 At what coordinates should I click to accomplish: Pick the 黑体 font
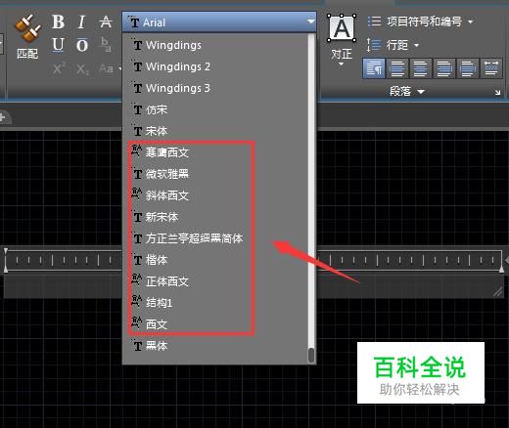click(215, 346)
